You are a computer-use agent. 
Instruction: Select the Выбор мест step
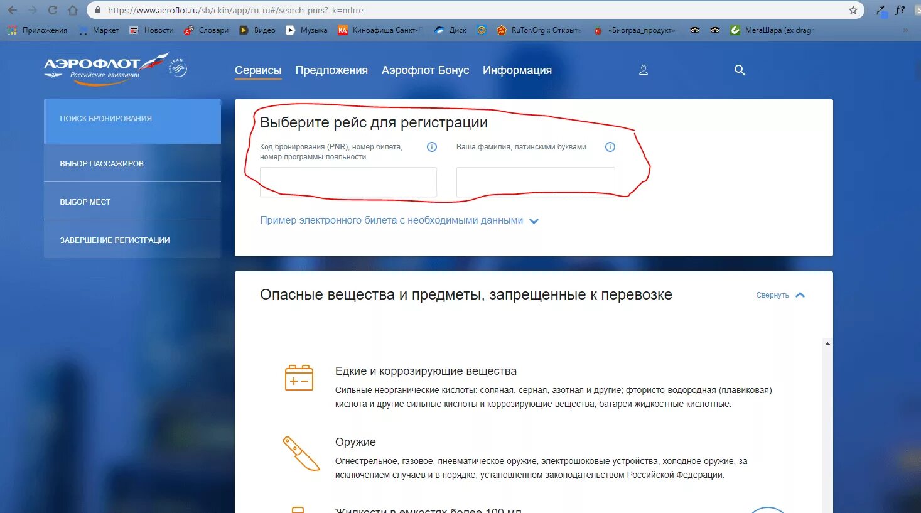tap(132, 202)
